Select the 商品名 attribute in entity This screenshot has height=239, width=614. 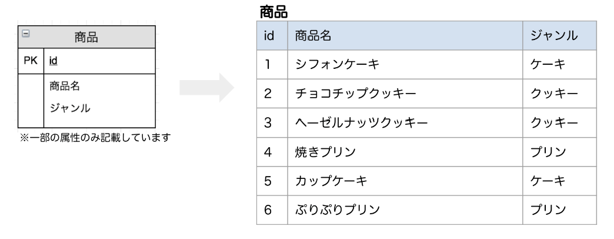coord(65,86)
